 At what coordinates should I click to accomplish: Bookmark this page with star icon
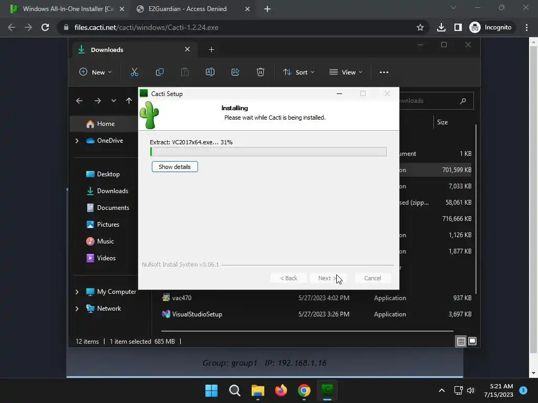point(420,27)
